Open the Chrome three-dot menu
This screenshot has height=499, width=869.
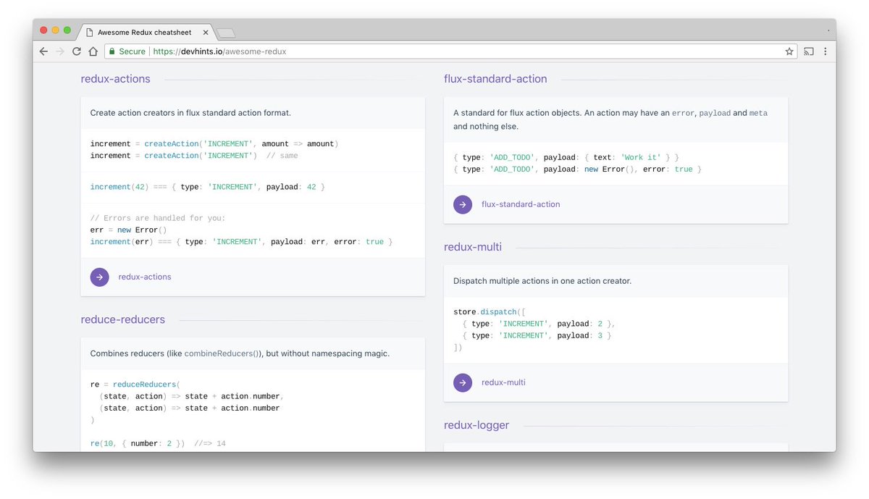(825, 51)
